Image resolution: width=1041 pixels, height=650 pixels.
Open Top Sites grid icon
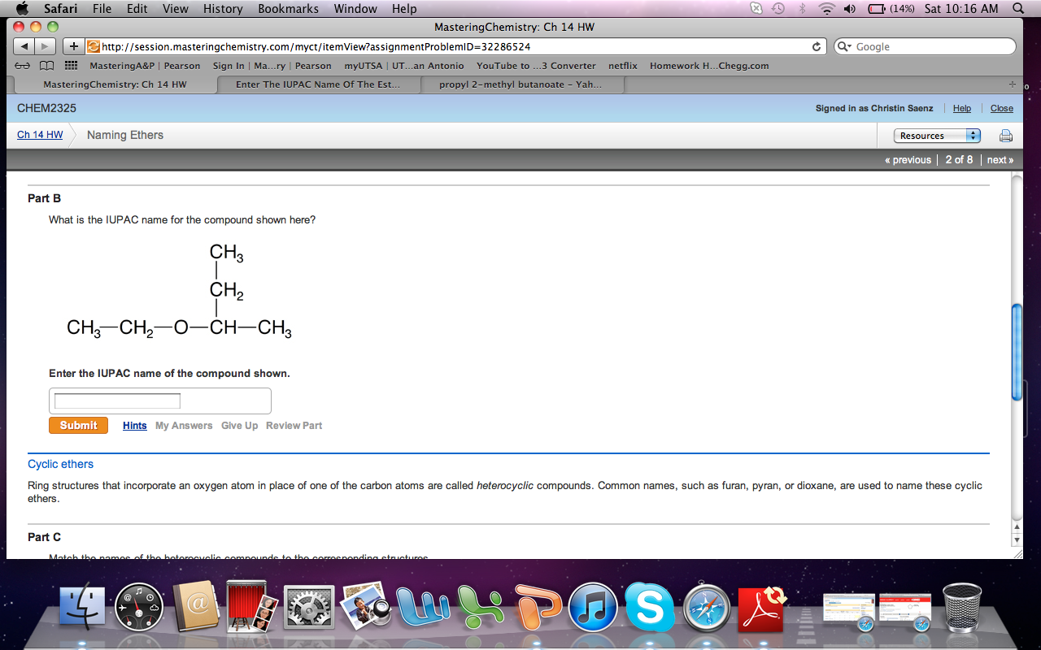[x=71, y=66]
